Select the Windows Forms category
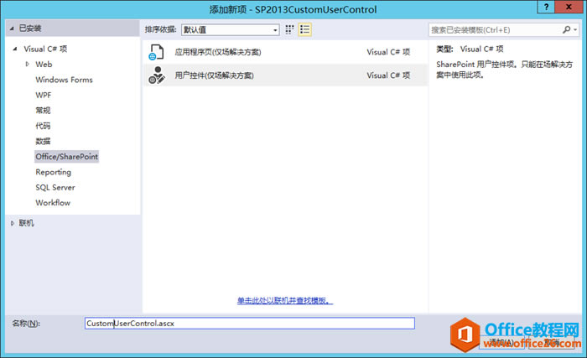The image size is (587, 358). [64, 80]
